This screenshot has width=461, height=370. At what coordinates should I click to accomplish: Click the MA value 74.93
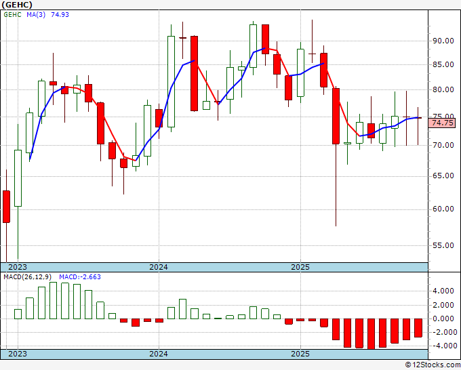point(60,15)
